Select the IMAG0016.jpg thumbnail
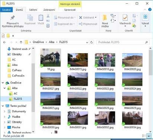 pos(105,60)
